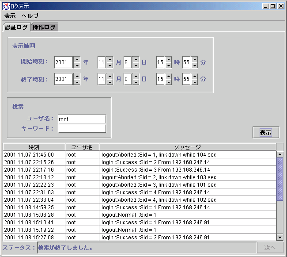287x257 pixels.
Task: Select the row 2001.11.07 22:33:04
Action: (x=140, y=199)
